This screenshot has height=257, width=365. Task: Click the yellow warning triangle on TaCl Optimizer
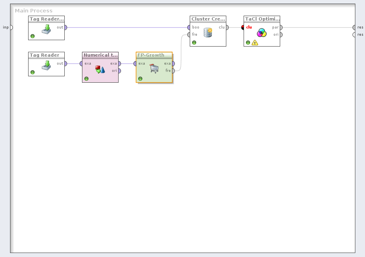point(254,43)
